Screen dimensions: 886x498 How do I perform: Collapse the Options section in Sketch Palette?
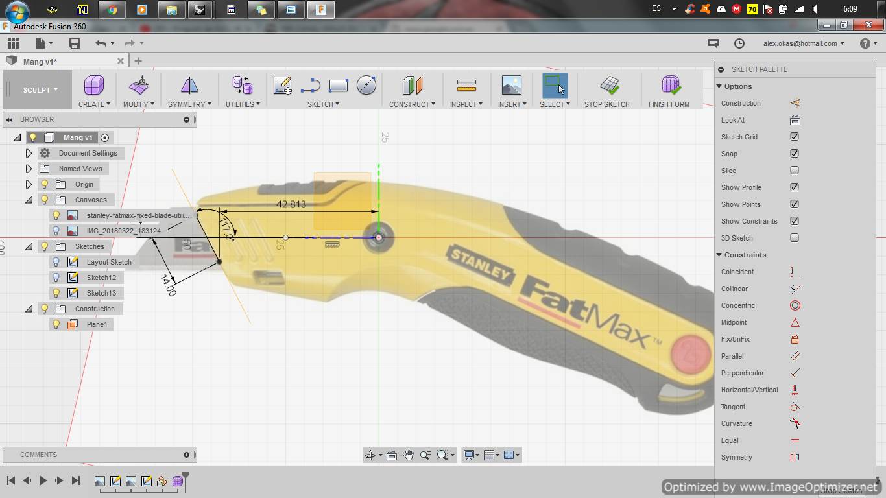(719, 86)
